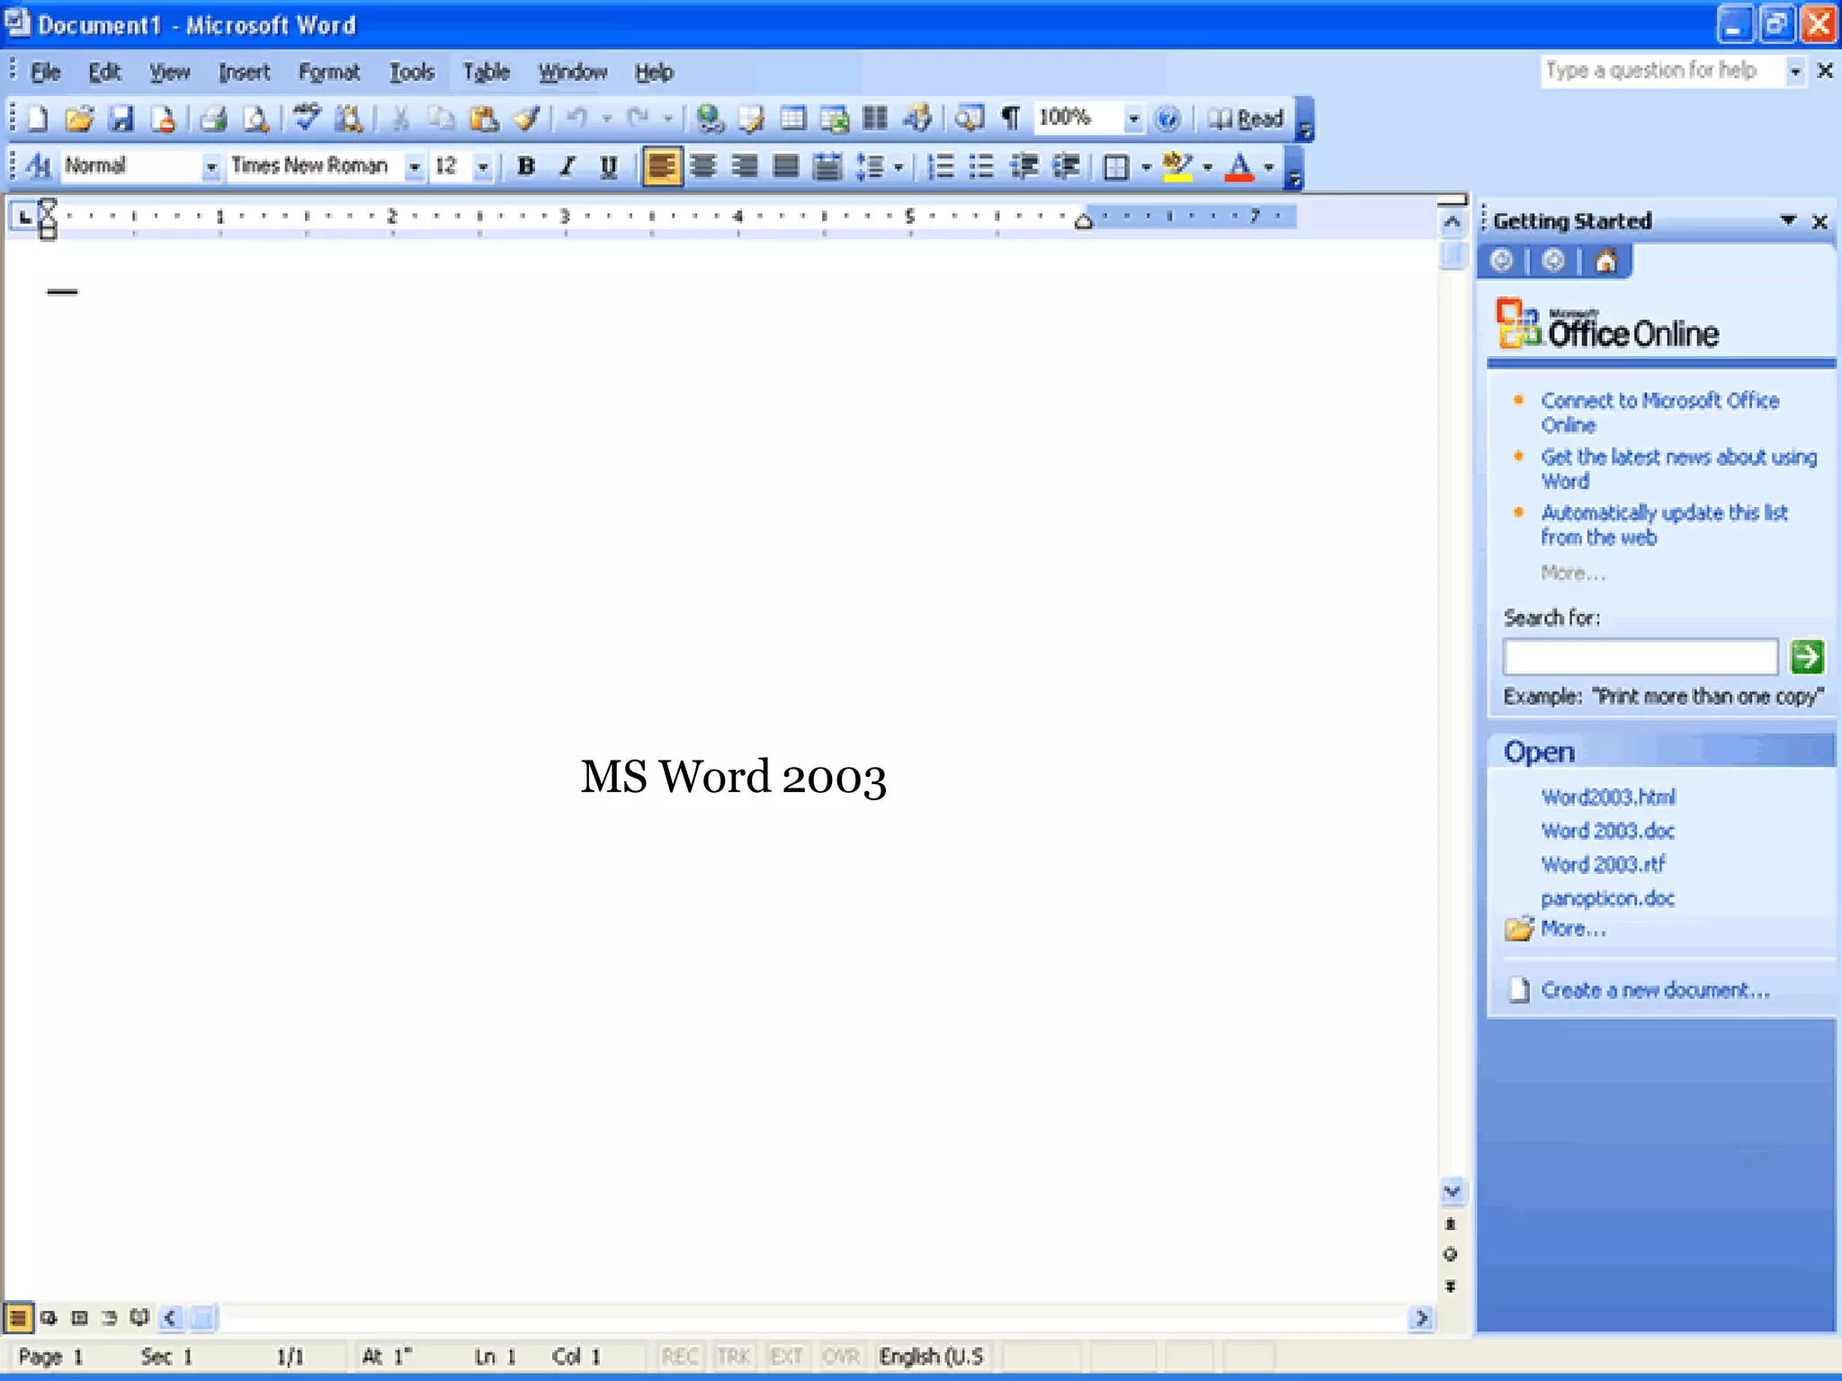
Task: Click the Insert Excel Worksheet icon
Action: pyautogui.click(x=834, y=119)
